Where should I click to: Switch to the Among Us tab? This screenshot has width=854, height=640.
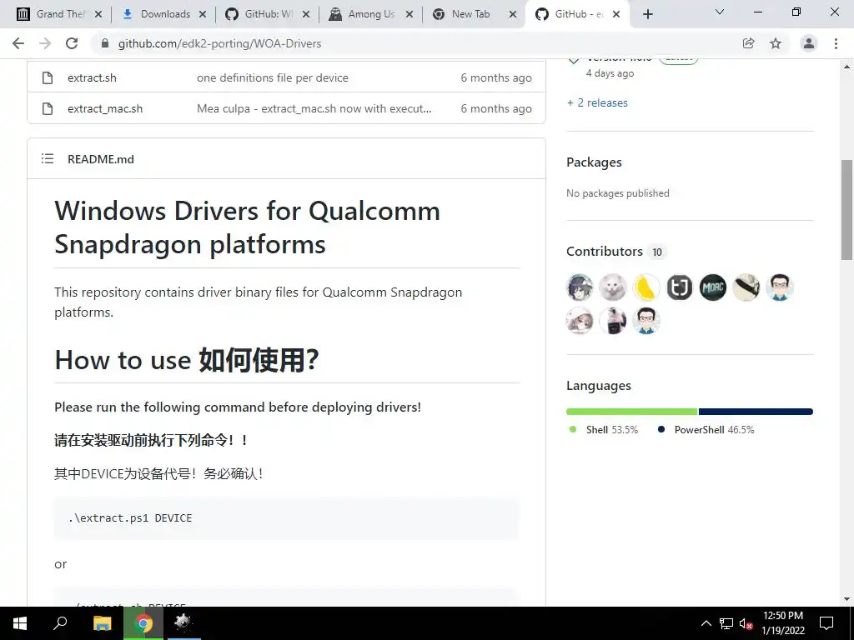[x=371, y=14]
